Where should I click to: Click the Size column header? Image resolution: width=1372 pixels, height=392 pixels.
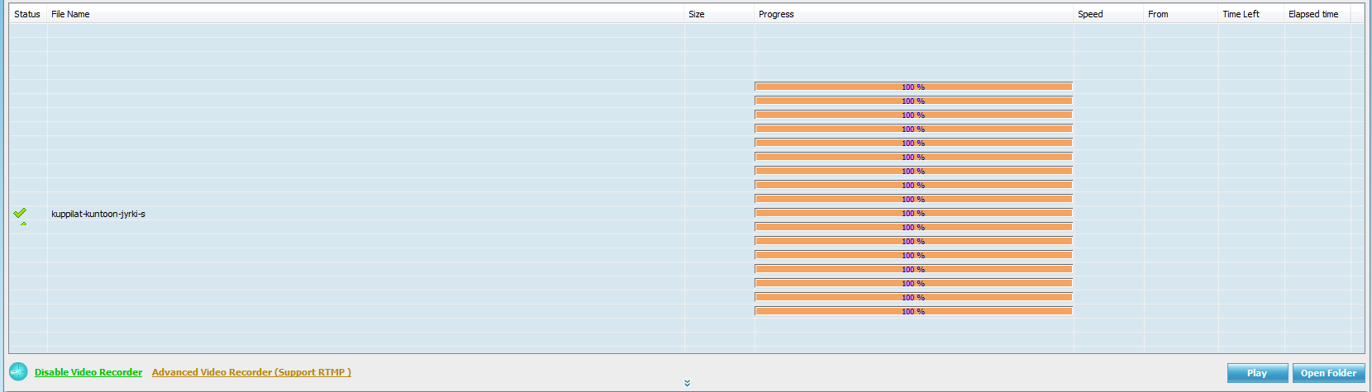[697, 14]
